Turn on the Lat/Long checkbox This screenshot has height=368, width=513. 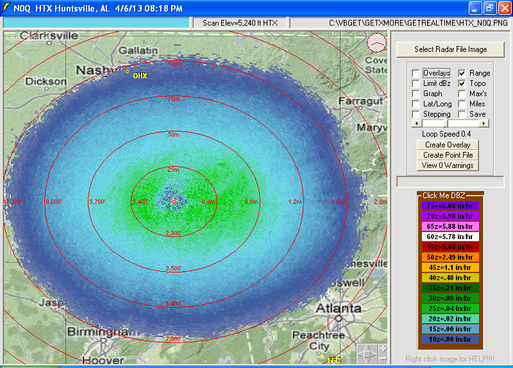coord(416,104)
